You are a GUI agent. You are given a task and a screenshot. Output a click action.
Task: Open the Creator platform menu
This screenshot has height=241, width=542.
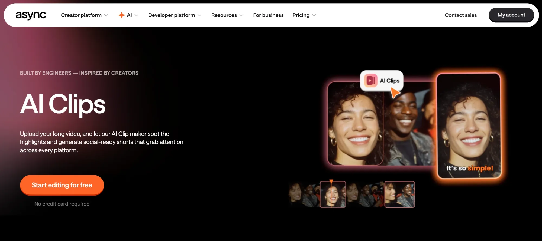tap(81, 15)
